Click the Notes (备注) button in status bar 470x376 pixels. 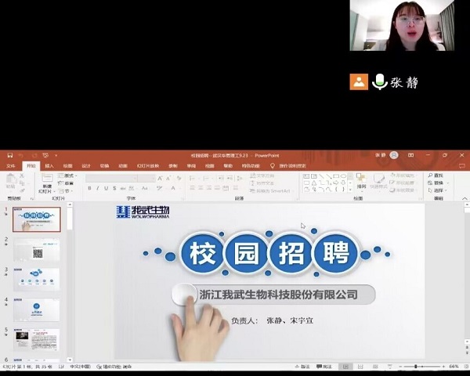302,367
